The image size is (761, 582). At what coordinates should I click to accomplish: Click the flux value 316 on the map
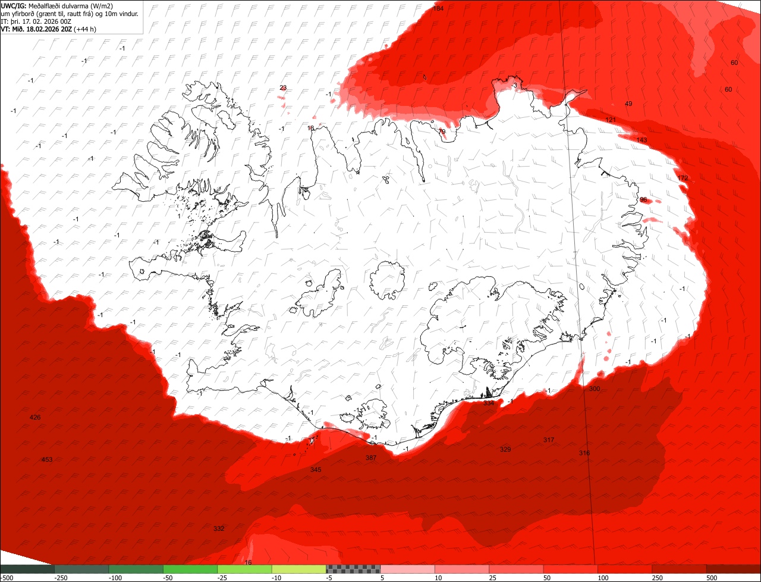584,453
